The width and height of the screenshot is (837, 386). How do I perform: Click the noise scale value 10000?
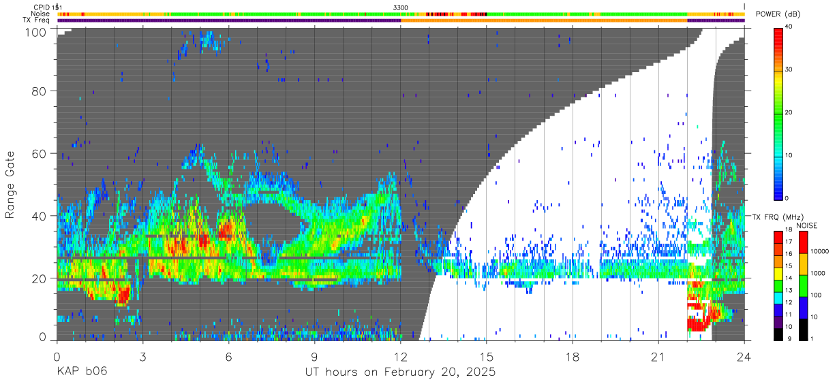coord(819,251)
